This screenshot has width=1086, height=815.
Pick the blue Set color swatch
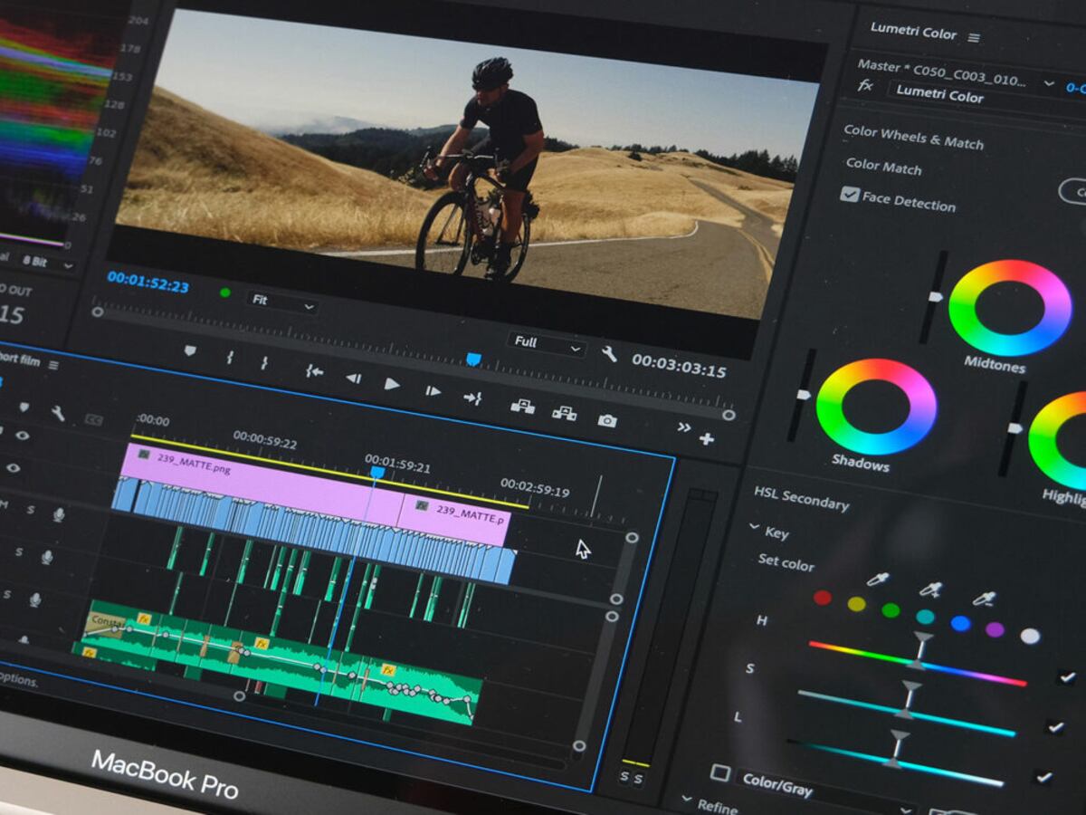[x=961, y=623]
